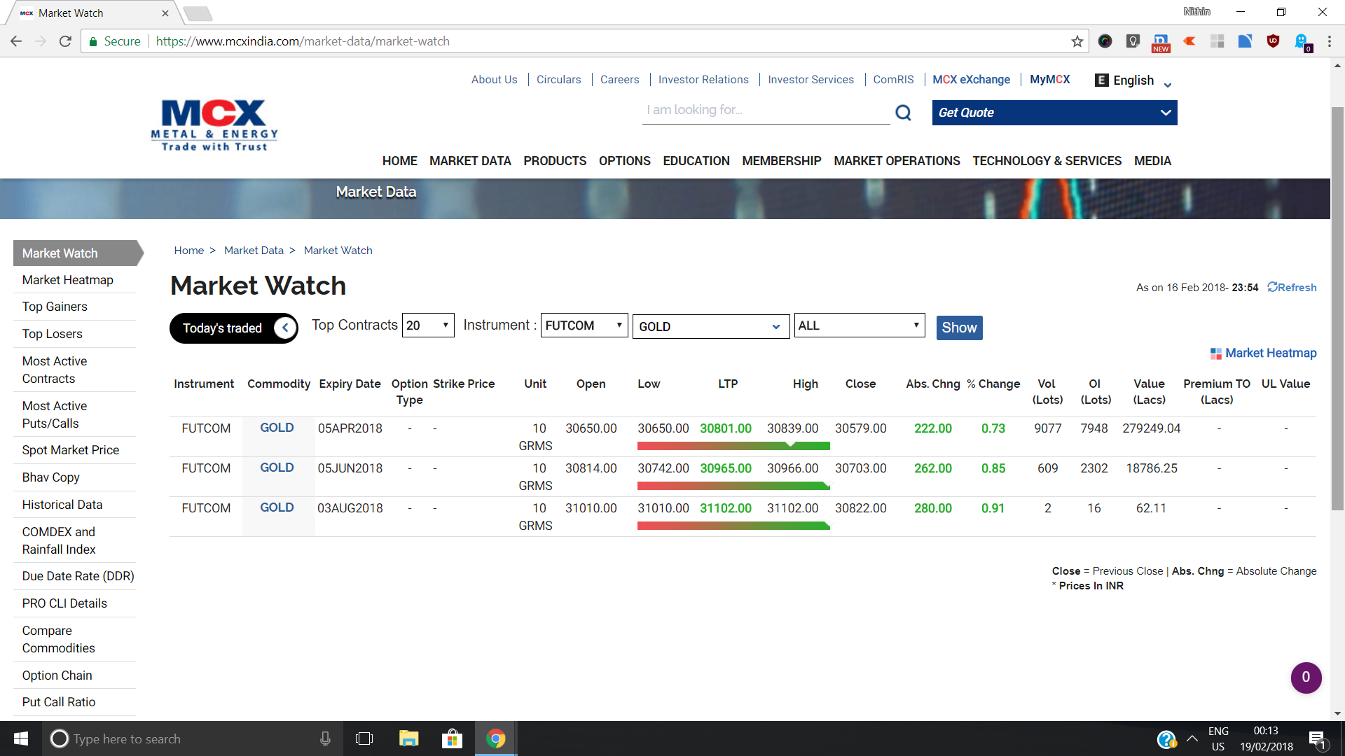Expand the Get Quote dropdown
The height and width of the screenshot is (756, 1345).
tap(1054, 113)
